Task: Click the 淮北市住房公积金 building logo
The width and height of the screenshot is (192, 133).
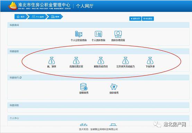Action: point(12,6)
